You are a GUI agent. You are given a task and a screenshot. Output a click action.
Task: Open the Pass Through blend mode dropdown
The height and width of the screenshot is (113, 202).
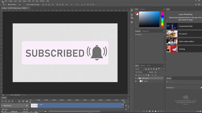click(x=142, y=72)
